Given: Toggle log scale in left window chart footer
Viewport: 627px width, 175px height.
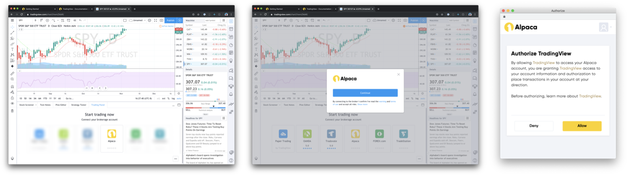Looking at the screenshot, I should [x=173, y=99].
